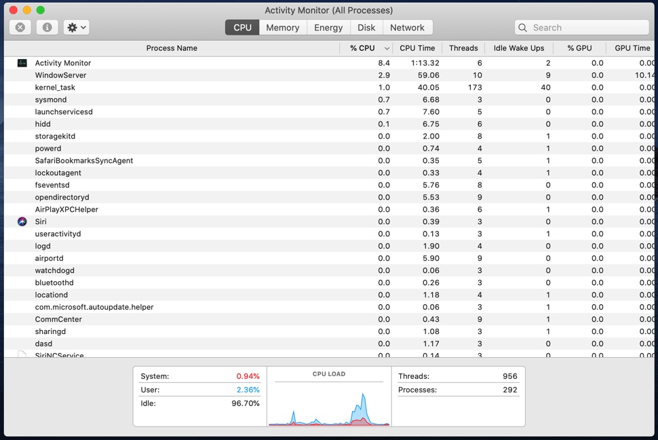Sort by % GPU column header
Viewport: 658px width, 440px height.
579,48
